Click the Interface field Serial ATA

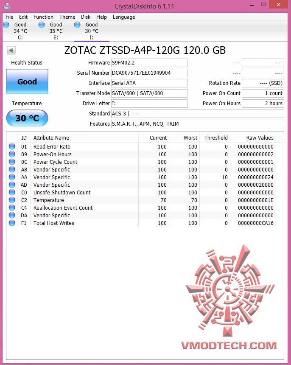(x=149, y=83)
